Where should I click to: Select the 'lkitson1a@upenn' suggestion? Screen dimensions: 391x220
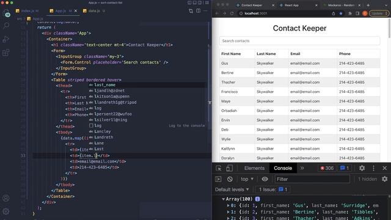pos(147,97)
